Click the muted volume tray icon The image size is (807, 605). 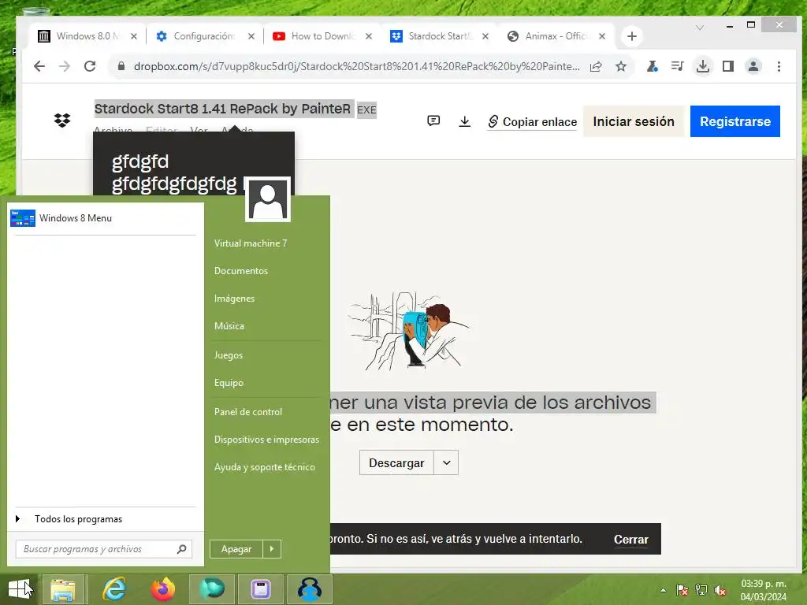coord(720,590)
